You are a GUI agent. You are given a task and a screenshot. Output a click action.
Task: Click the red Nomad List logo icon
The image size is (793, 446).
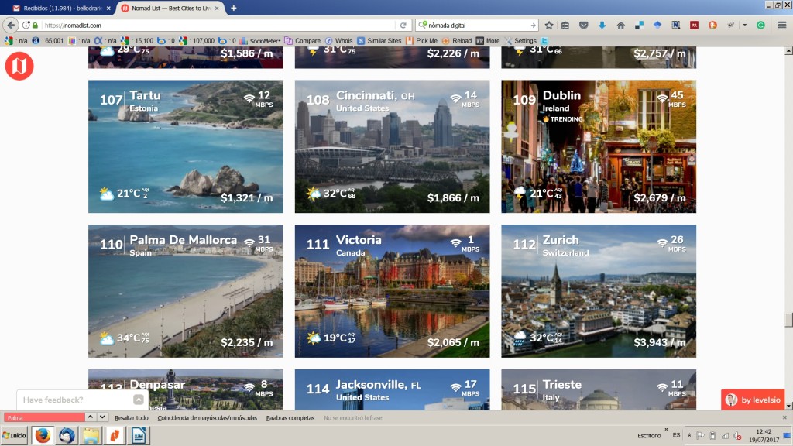[x=19, y=66]
